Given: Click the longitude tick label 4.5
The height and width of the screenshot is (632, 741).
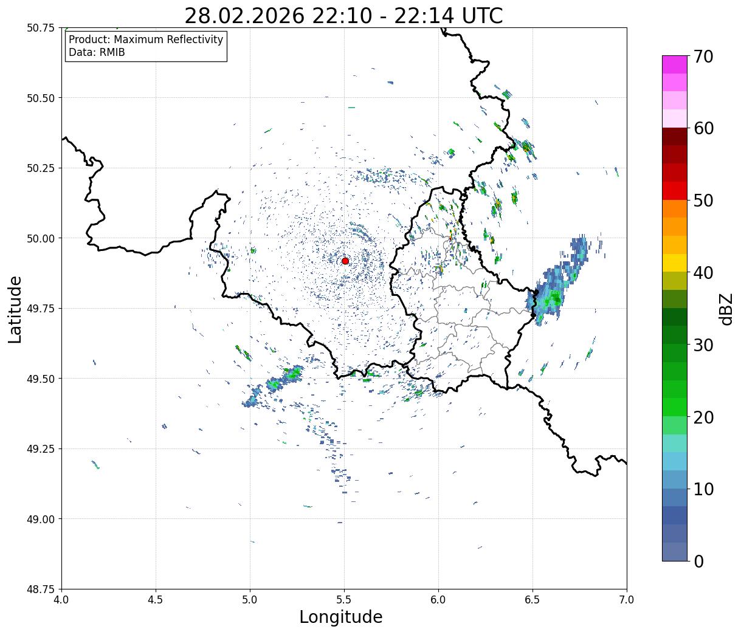Looking at the screenshot, I should [156, 599].
